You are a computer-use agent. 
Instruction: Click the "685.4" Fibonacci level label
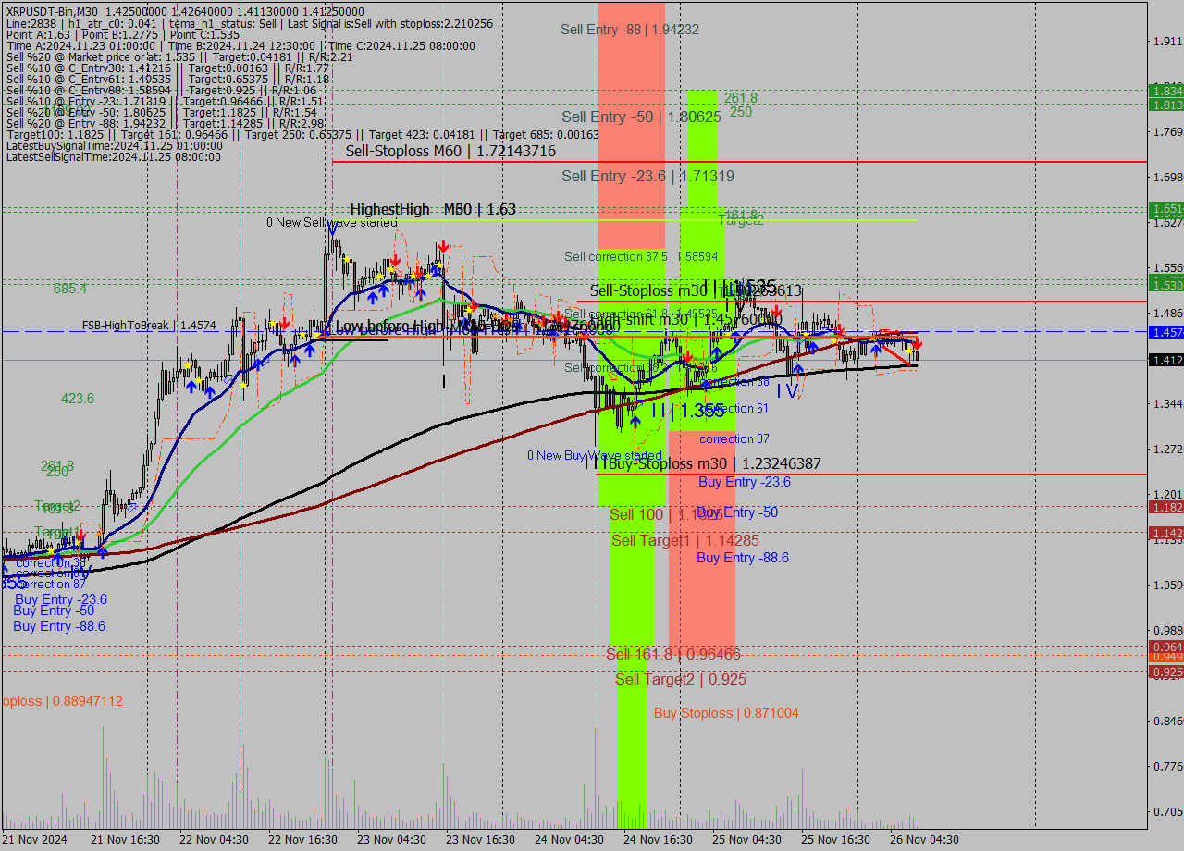[x=70, y=289]
